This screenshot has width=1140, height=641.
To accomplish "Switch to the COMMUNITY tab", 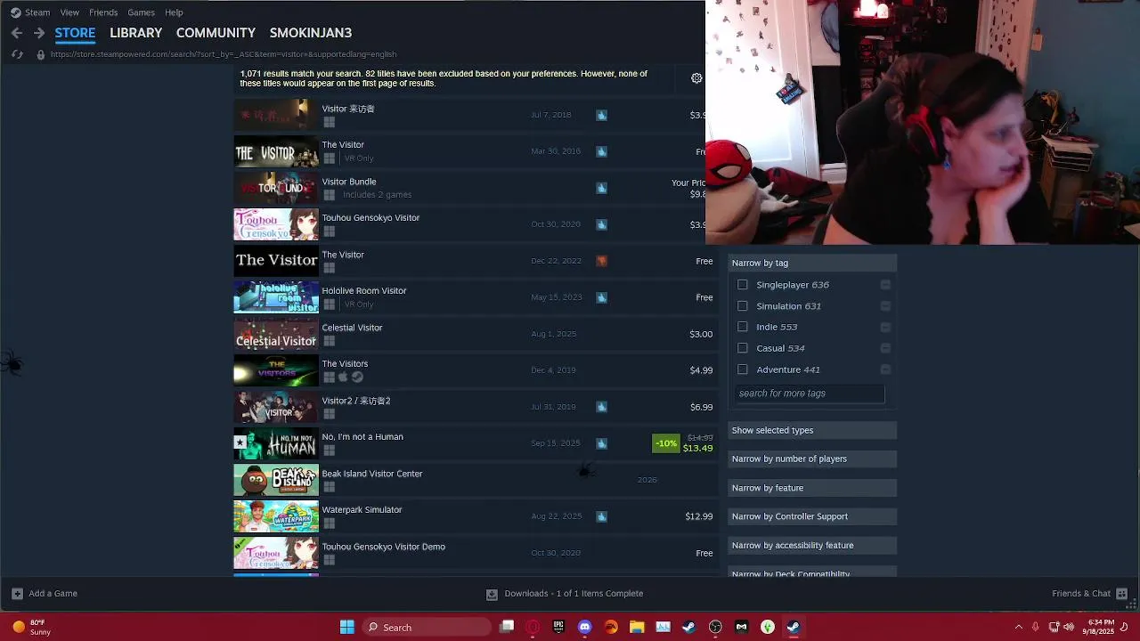I will click(x=216, y=33).
